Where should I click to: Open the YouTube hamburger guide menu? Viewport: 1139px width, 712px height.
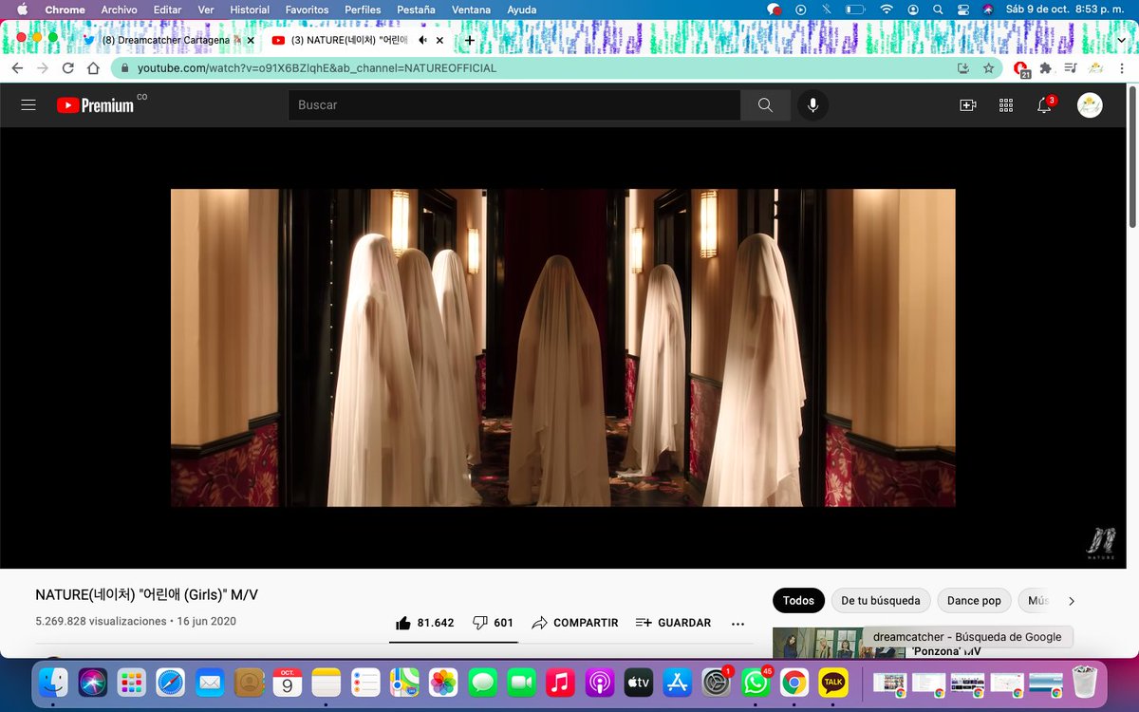(28, 105)
